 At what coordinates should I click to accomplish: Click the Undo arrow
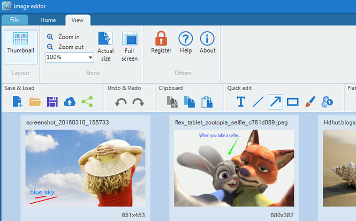click(121, 102)
